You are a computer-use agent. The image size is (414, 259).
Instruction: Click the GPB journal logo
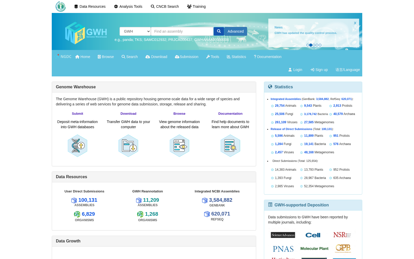coord(343,248)
